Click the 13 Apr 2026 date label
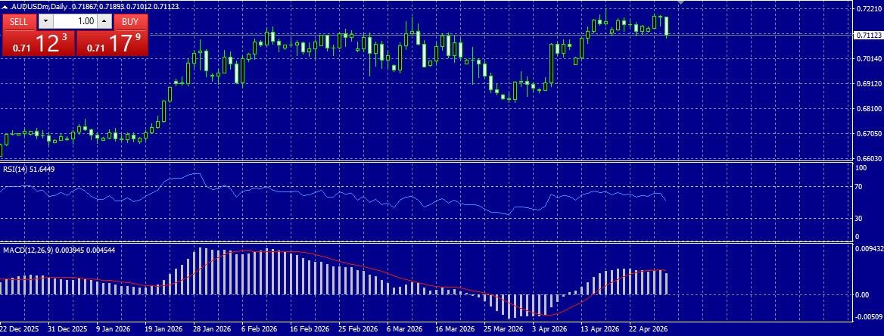The image size is (884, 336). pos(600,328)
